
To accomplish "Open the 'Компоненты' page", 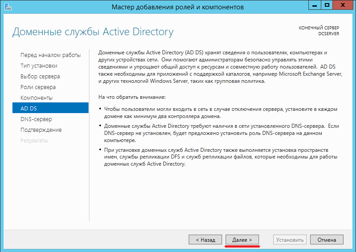I will point(36,98).
